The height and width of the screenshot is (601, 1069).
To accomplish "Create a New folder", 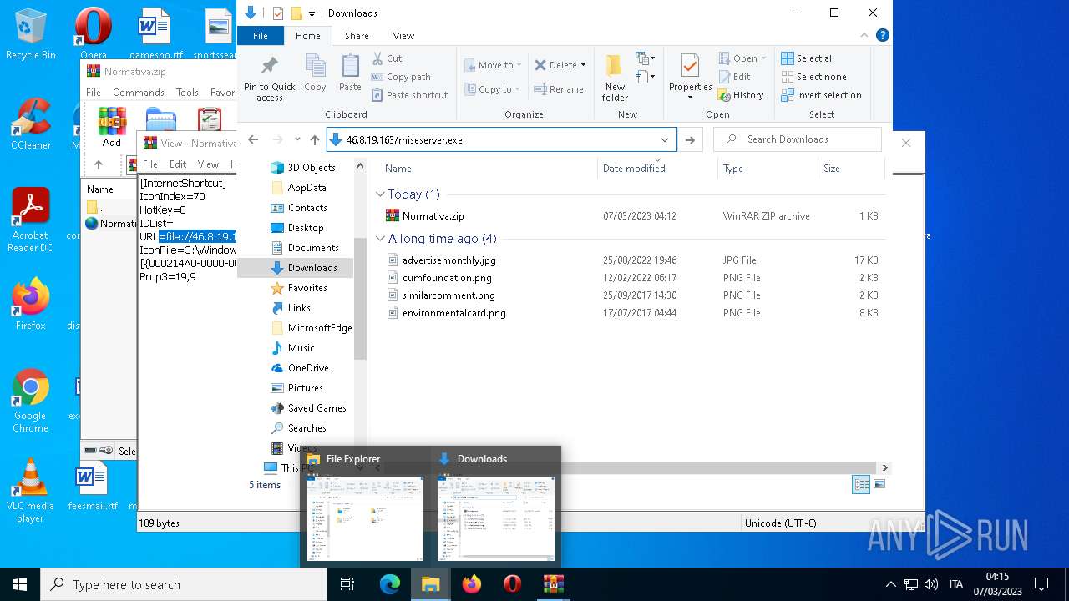I will click(x=615, y=78).
